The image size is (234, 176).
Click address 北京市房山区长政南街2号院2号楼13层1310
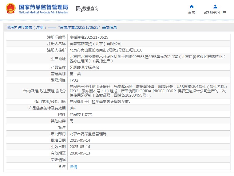coord(106,50)
